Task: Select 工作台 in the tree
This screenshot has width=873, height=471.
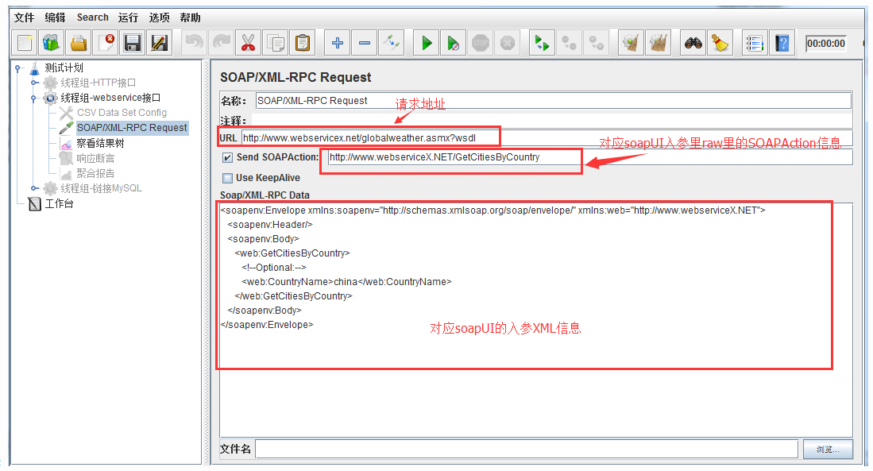Action: pos(59,204)
